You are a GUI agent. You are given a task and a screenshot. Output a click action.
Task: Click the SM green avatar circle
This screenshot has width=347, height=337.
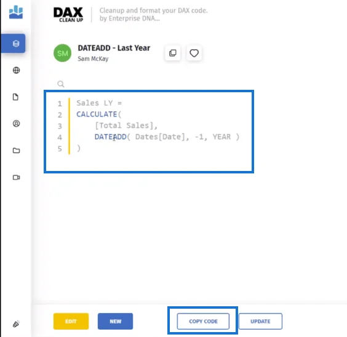(x=62, y=53)
